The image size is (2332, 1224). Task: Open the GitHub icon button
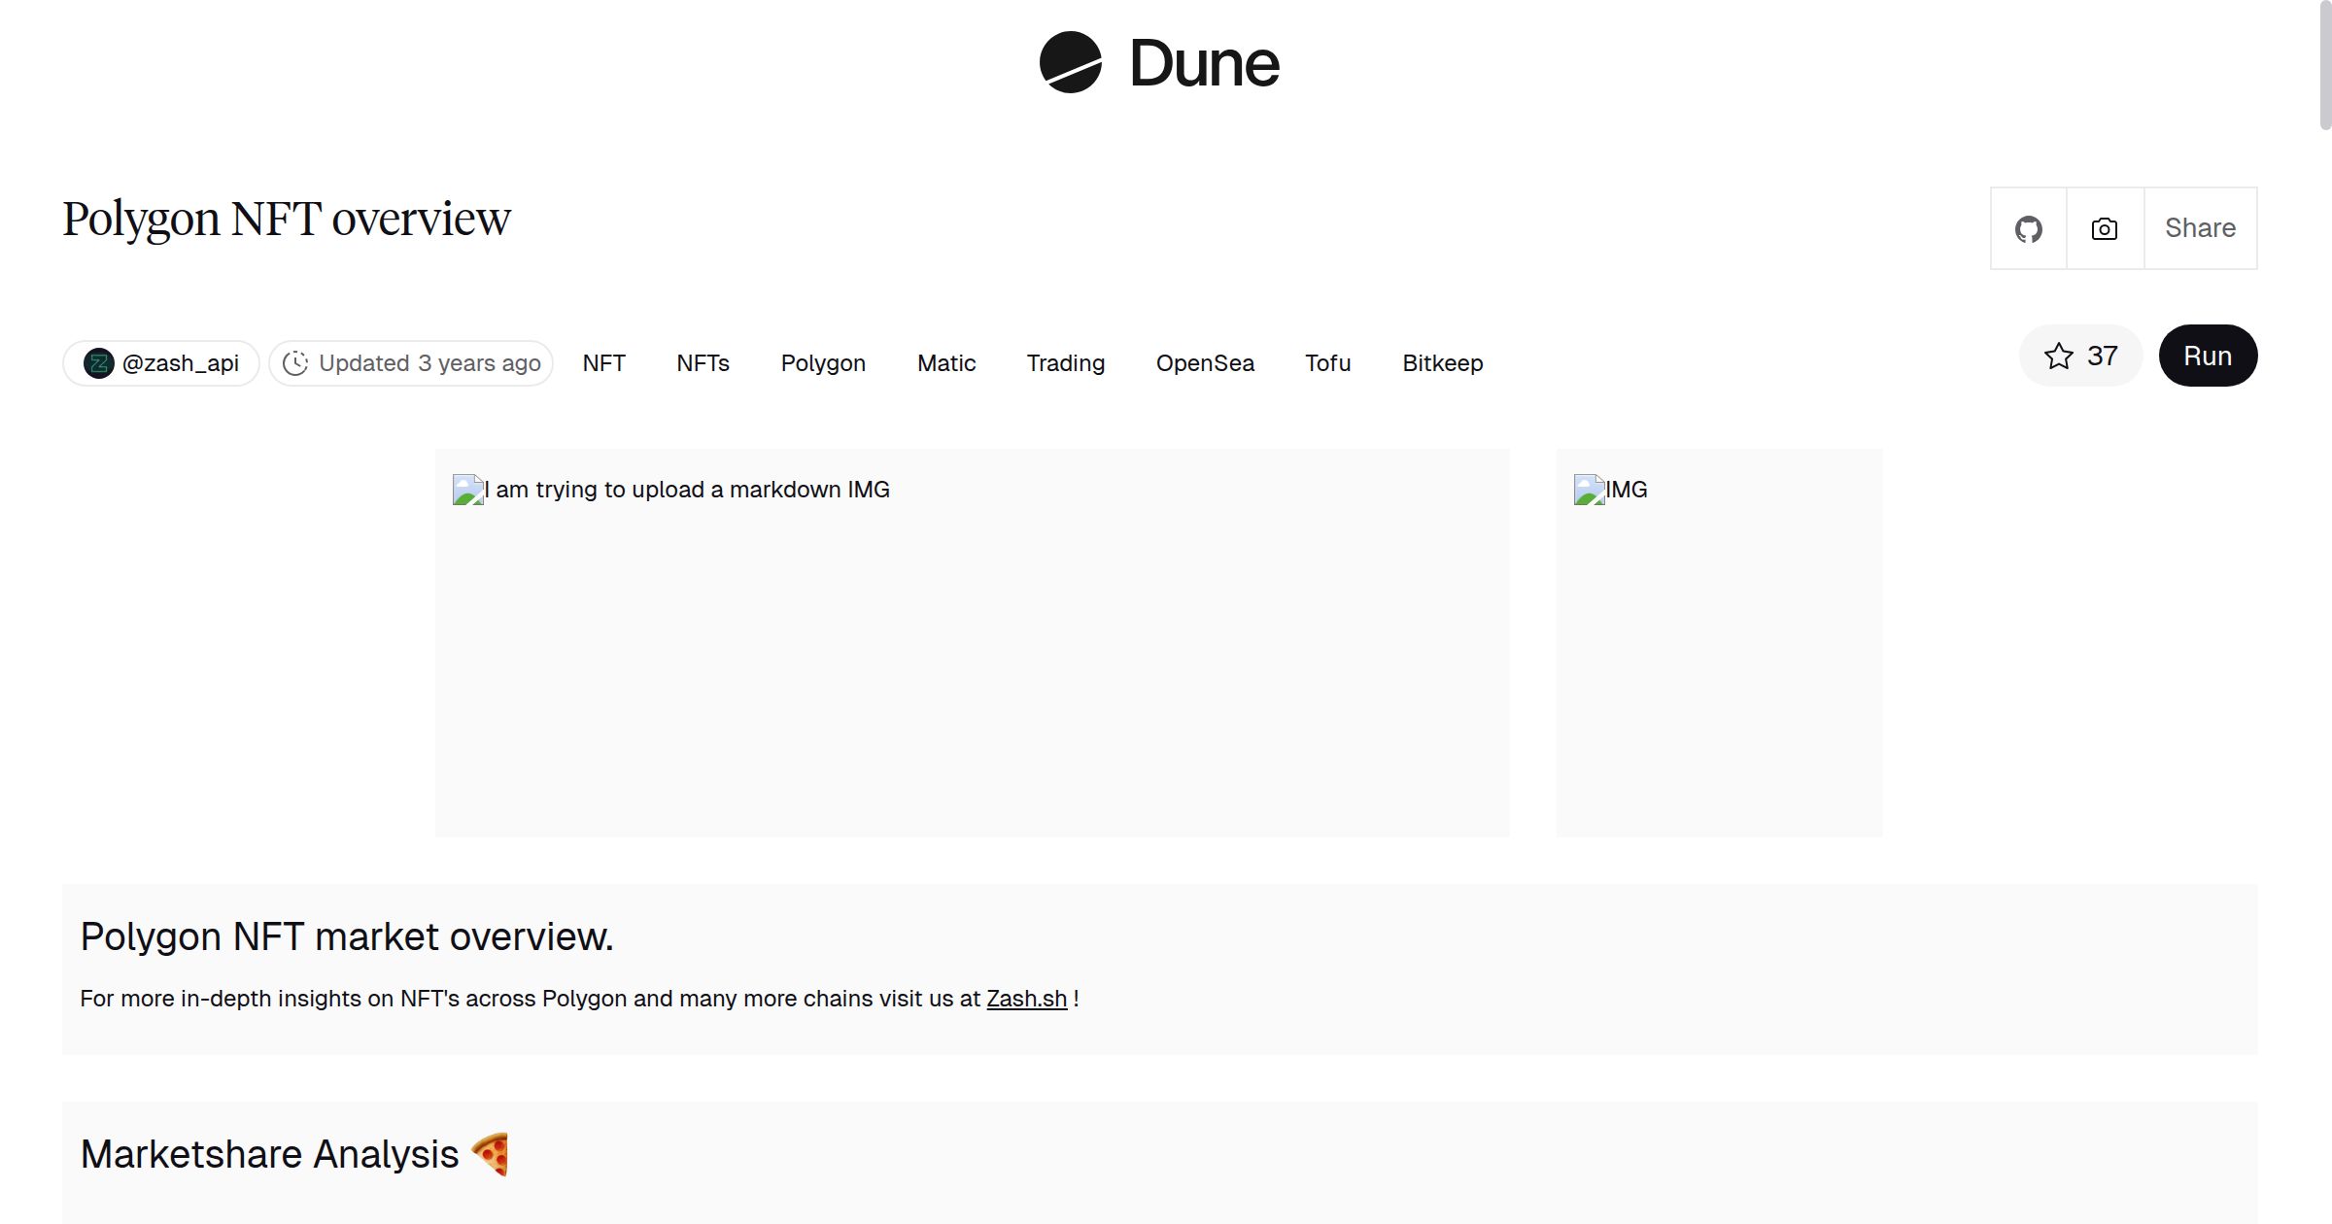coord(2028,229)
